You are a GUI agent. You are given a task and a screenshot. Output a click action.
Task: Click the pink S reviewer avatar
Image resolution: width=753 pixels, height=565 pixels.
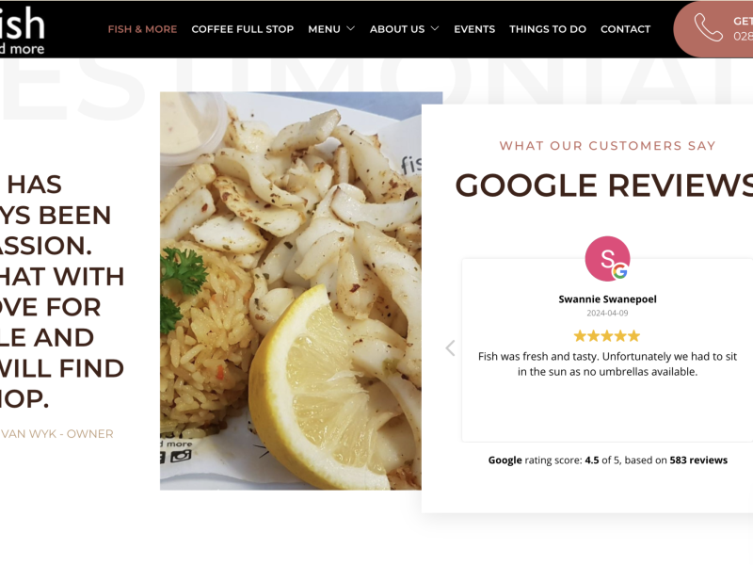tap(607, 258)
